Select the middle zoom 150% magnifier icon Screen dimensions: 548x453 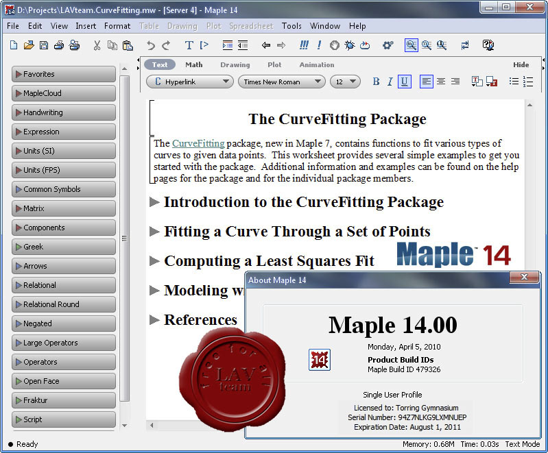427,45
